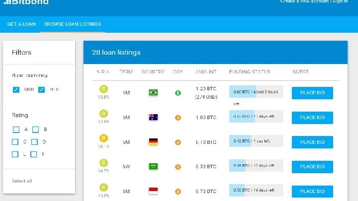
Task: Click the 6W term value
Action: pos(126,167)
